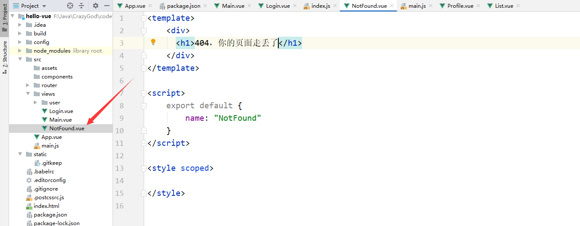Image resolution: width=580 pixels, height=226 pixels.
Task: Hide the Project panel with minus icon
Action: coord(107,6)
